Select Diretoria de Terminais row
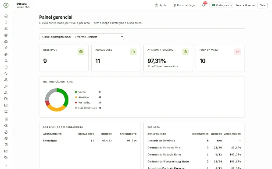Viewport: 272px width, 169px height. click(194, 141)
